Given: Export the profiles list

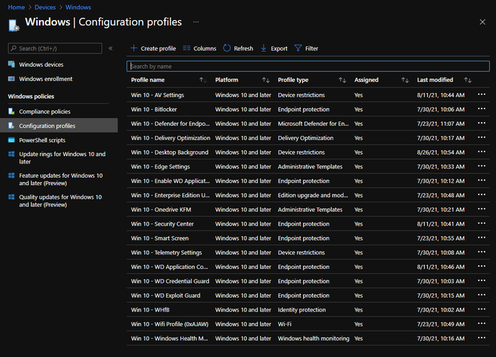Looking at the screenshot, I should click(x=274, y=48).
